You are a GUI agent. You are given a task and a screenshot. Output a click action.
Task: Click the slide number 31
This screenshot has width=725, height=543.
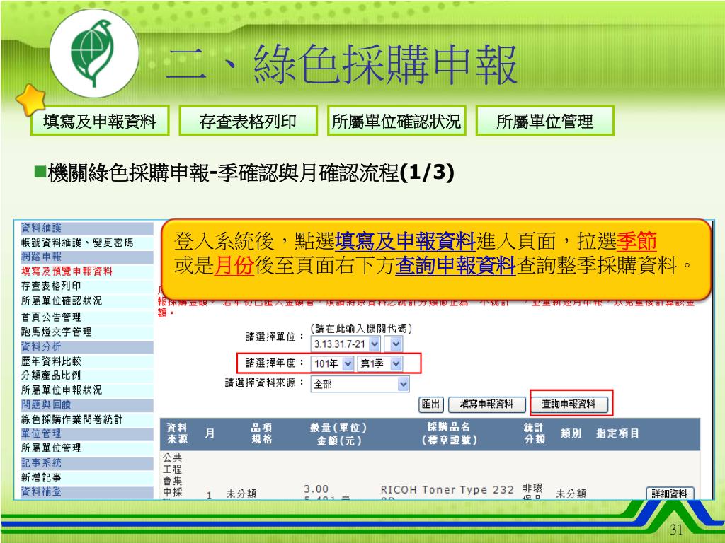click(x=676, y=529)
